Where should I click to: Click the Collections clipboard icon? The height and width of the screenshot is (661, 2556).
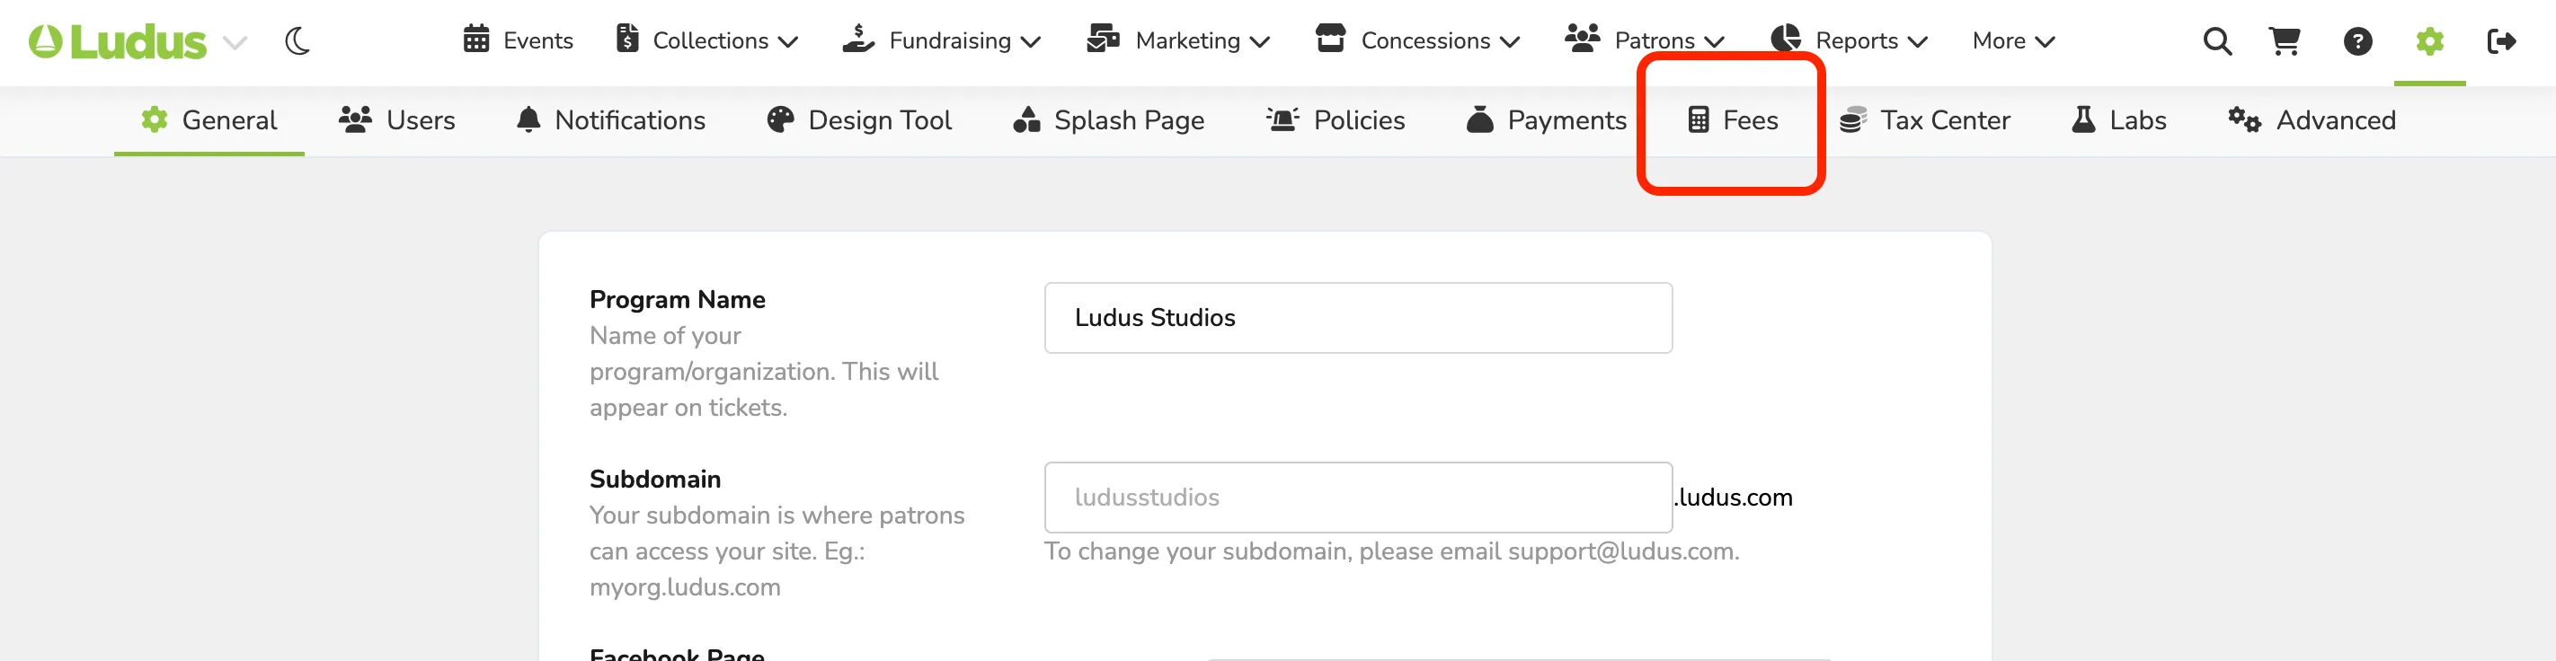(627, 39)
